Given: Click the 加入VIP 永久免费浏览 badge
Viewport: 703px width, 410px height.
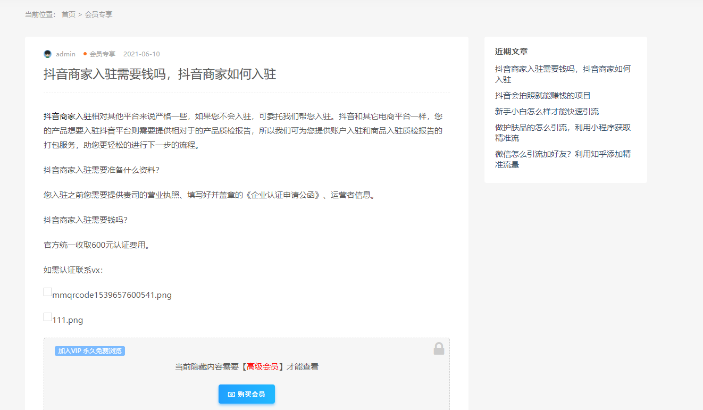Looking at the screenshot, I should tap(90, 351).
